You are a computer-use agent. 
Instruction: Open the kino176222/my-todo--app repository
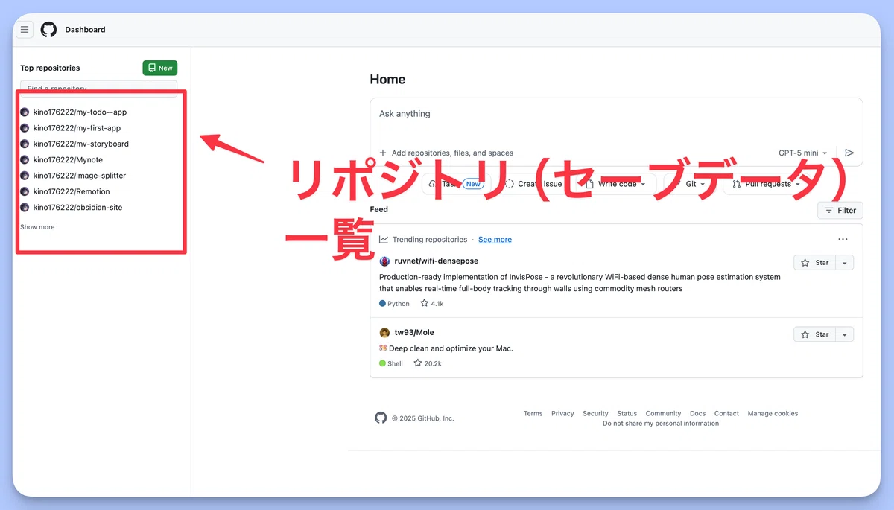[x=80, y=112]
